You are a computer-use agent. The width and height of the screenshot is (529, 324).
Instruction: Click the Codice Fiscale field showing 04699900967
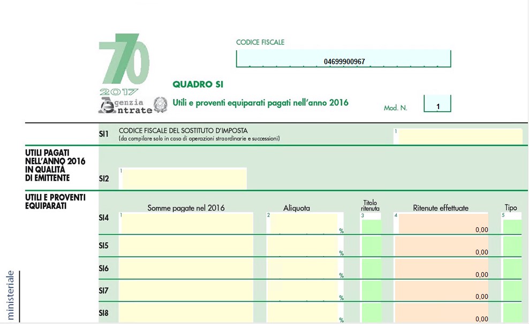[343, 59]
